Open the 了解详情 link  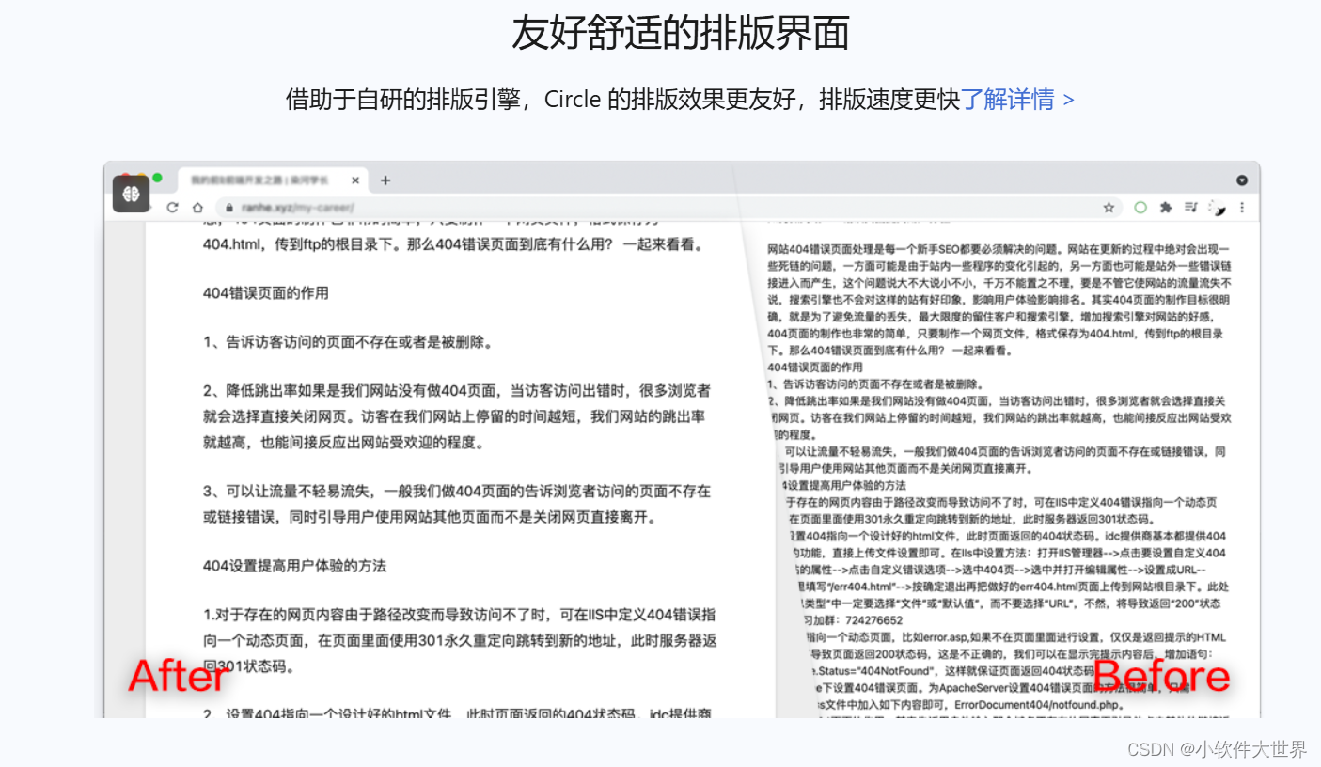(x=1016, y=99)
